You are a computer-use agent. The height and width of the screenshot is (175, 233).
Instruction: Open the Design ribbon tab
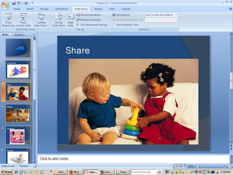(x=44, y=9)
